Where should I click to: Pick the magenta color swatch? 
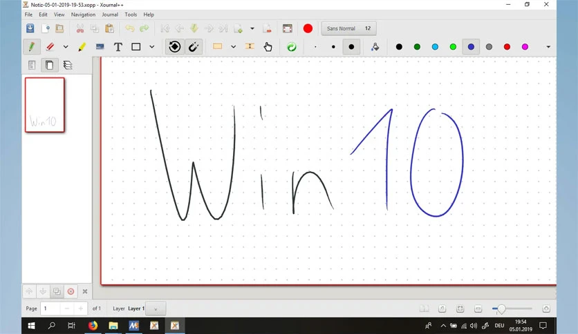click(x=525, y=47)
